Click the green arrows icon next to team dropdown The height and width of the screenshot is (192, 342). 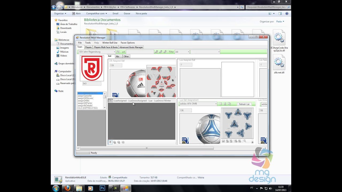(x=118, y=52)
